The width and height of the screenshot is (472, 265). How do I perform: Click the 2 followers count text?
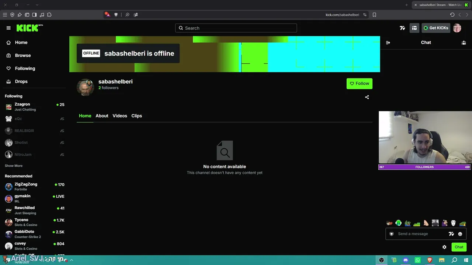(x=108, y=88)
